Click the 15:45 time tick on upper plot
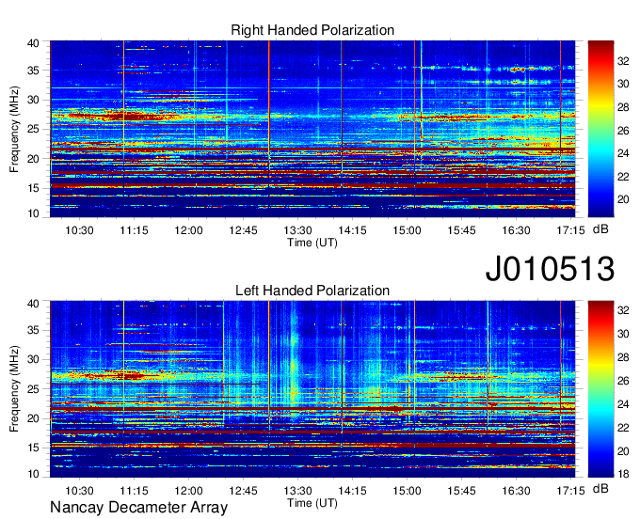This screenshot has width=640, height=519. pos(461,230)
